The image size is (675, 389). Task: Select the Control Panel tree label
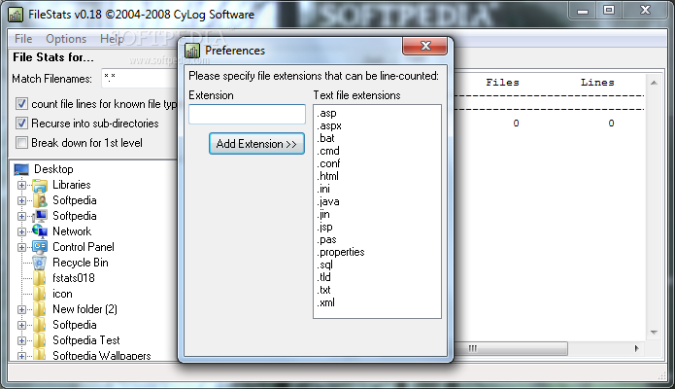84,247
